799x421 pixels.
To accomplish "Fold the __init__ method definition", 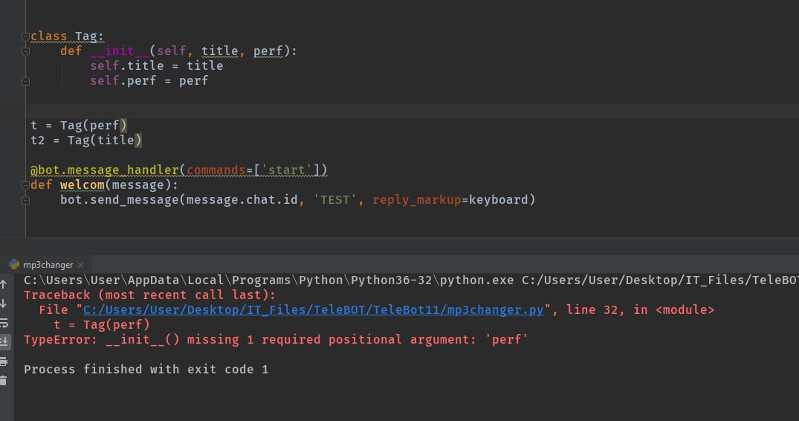I will 26,51.
